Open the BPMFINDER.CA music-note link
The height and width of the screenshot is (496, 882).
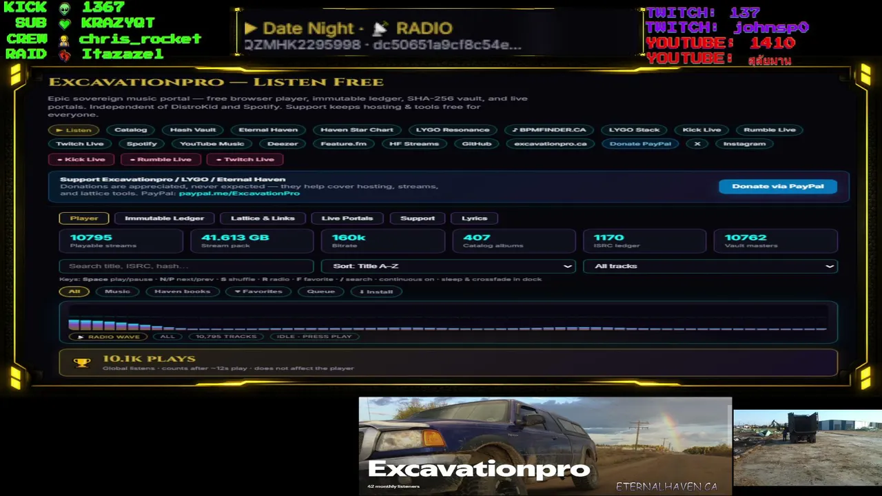[548, 130]
